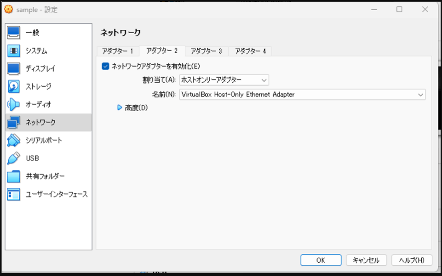This screenshot has height=276, width=442.
Task: Click the 共有フォルダー folder icon
Action: (13, 176)
